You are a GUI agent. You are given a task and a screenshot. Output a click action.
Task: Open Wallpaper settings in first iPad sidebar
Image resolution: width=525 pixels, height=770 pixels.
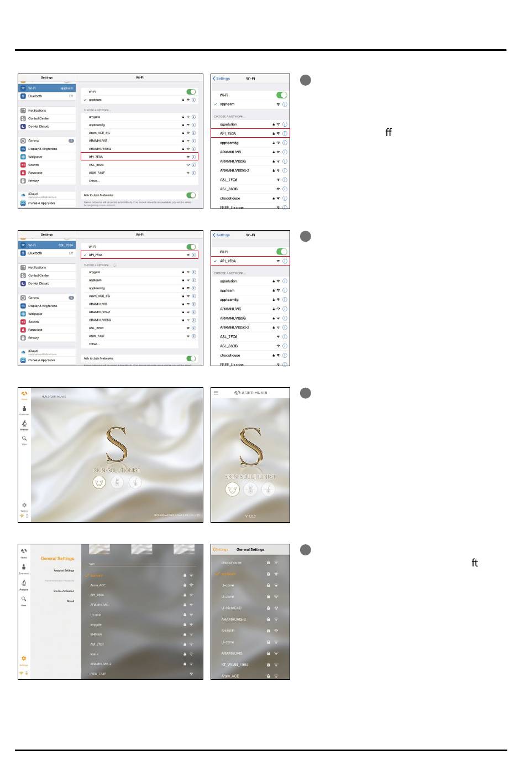coord(47,157)
